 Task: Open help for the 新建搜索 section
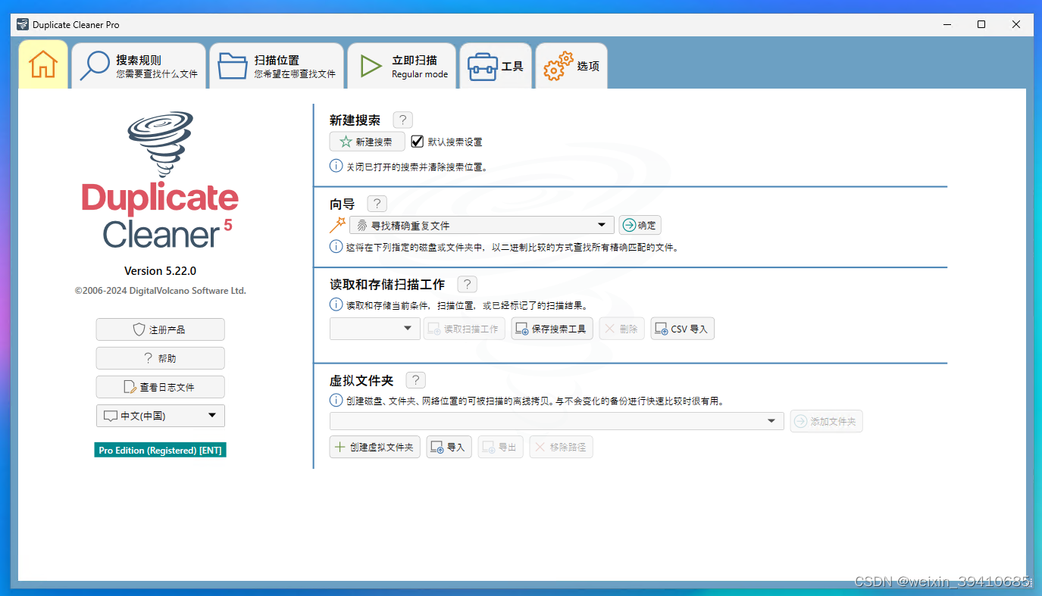click(x=402, y=120)
